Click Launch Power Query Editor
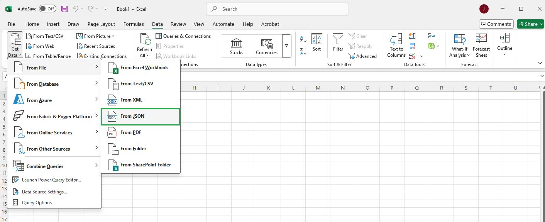Viewport: 545px width, 222px height. pyautogui.click(x=54, y=180)
